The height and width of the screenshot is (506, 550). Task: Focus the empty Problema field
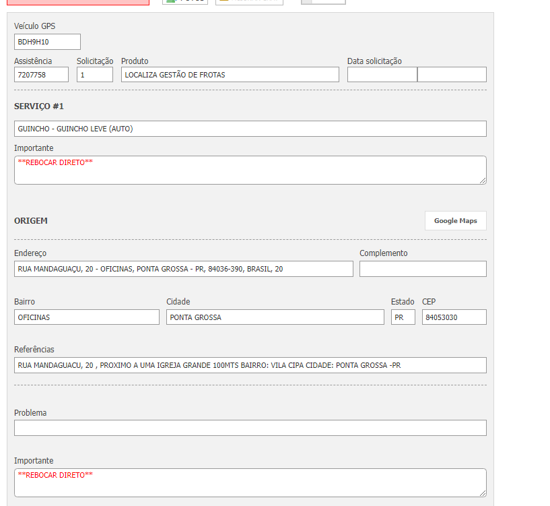tap(250, 428)
